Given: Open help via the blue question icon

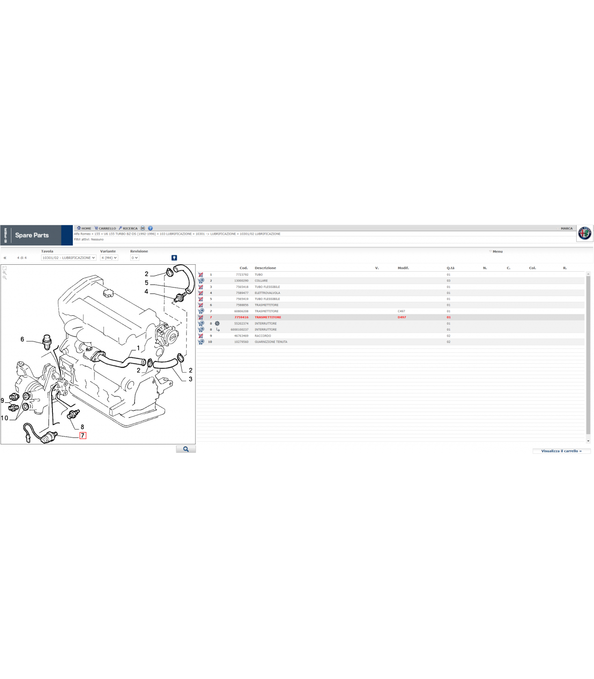Looking at the screenshot, I should tap(150, 228).
